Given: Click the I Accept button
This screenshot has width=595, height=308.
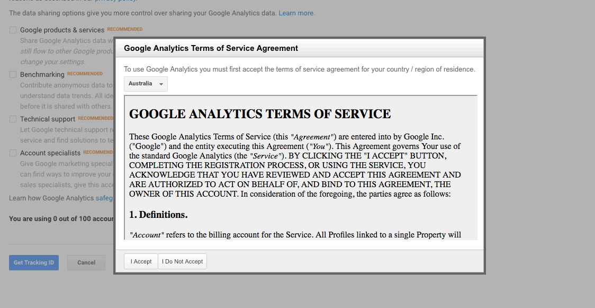Looking at the screenshot, I should (141, 261).
